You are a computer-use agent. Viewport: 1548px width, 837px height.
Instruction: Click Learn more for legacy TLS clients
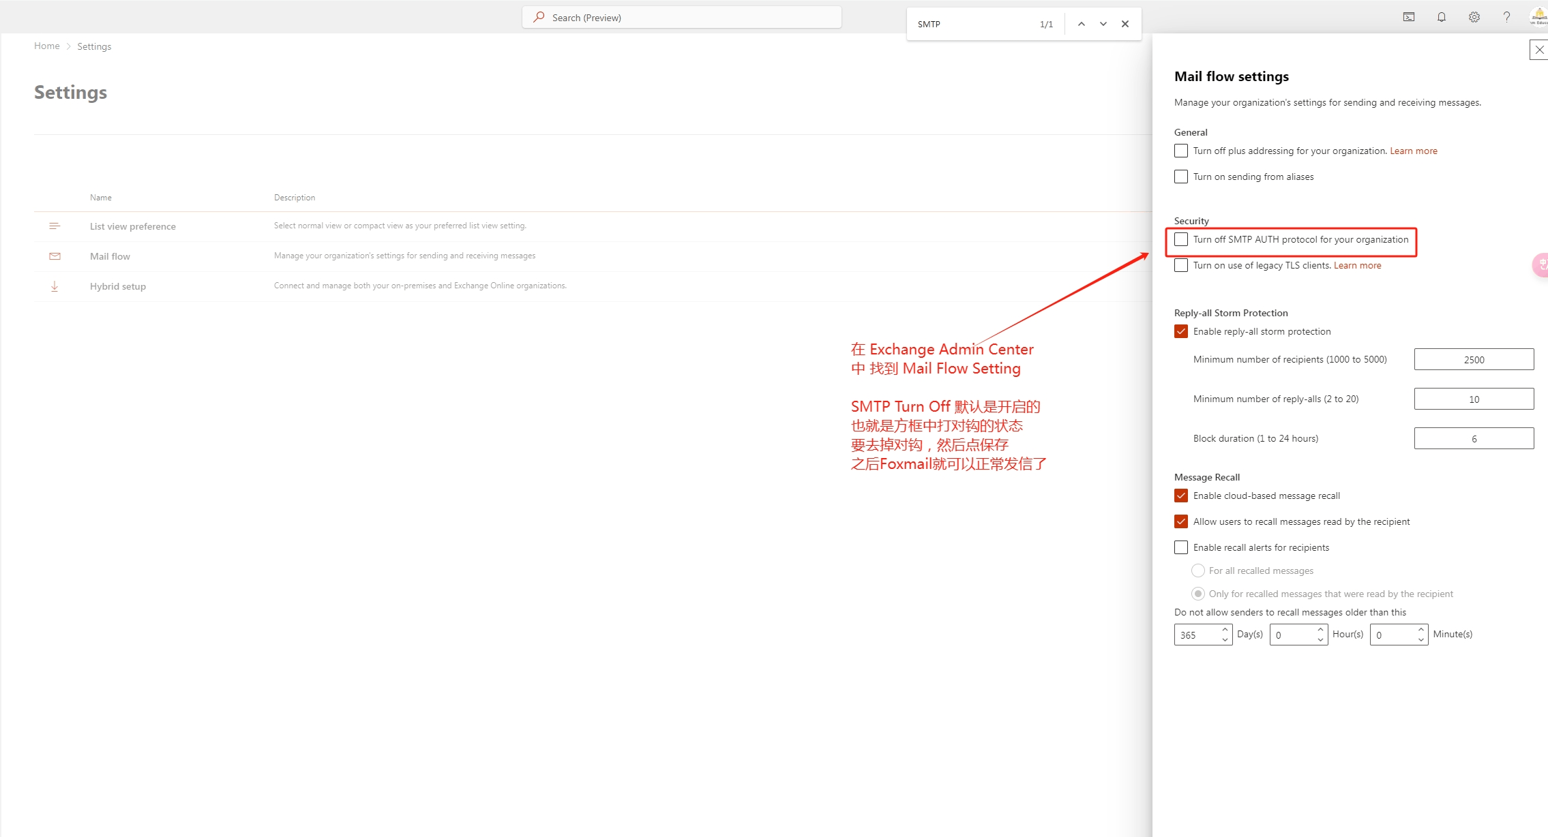click(1358, 265)
